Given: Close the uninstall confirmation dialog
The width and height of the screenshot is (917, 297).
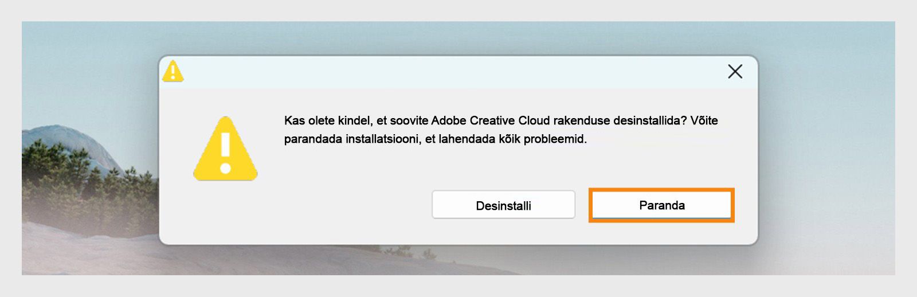Looking at the screenshot, I should [735, 72].
